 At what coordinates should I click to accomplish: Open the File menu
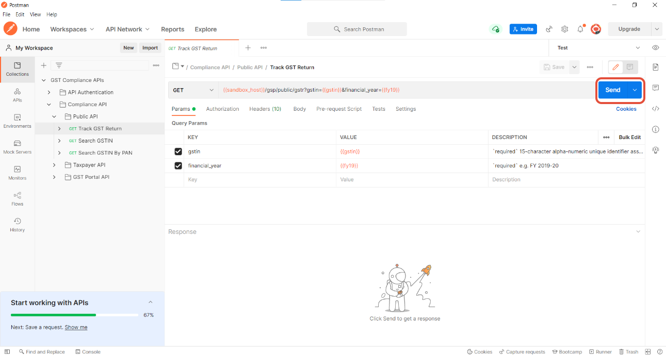click(x=7, y=14)
